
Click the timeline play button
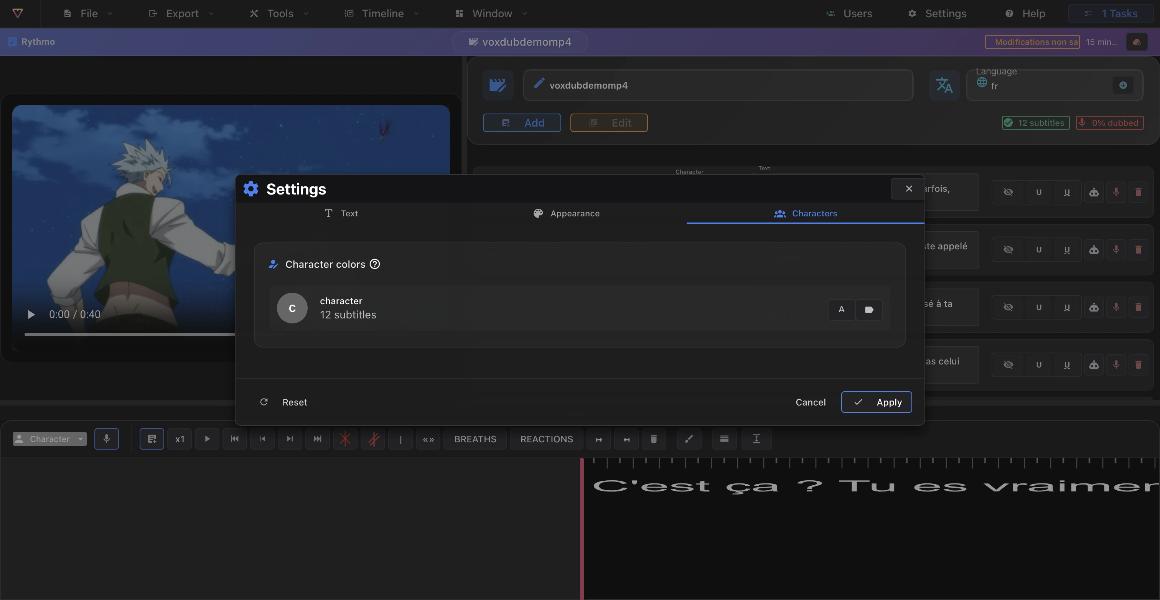[207, 439]
